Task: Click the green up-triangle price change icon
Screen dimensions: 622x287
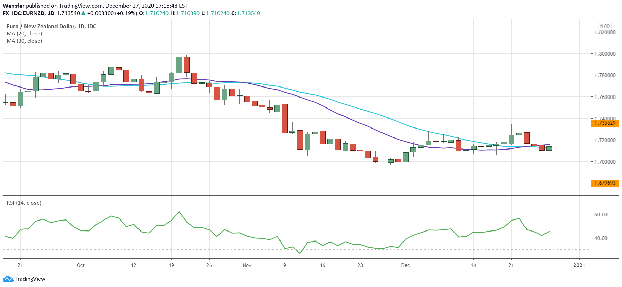Action: tap(83, 13)
